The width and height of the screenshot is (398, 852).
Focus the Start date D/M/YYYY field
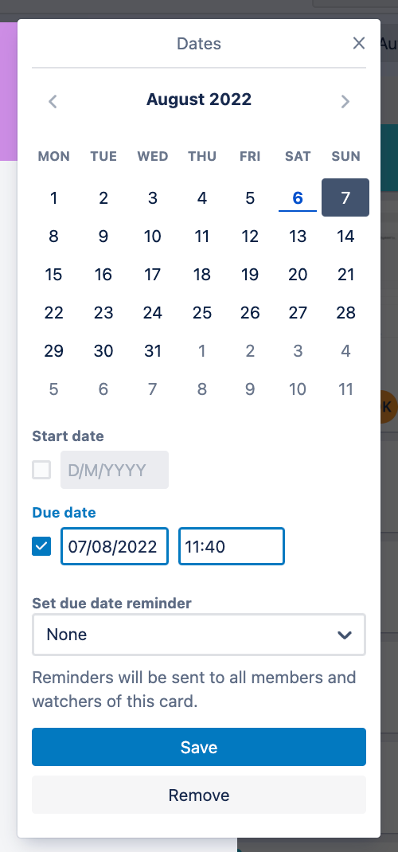[114, 470]
